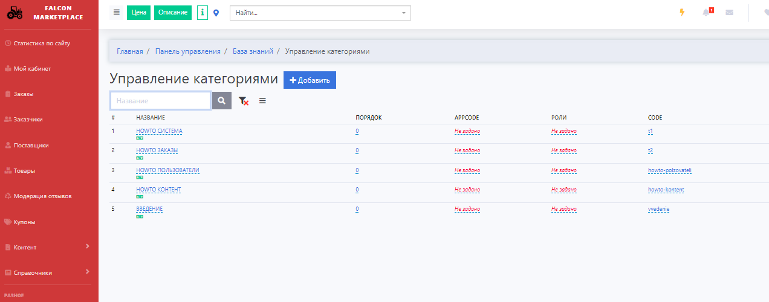
Task: Open Заказы in the sidebar menu
Action: tap(24, 94)
